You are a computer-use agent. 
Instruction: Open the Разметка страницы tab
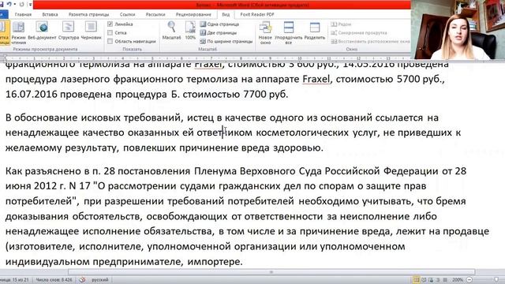[89, 14]
